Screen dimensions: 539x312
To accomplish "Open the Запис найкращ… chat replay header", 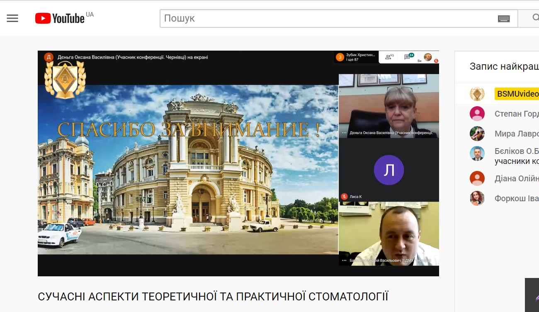I will [x=504, y=66].
